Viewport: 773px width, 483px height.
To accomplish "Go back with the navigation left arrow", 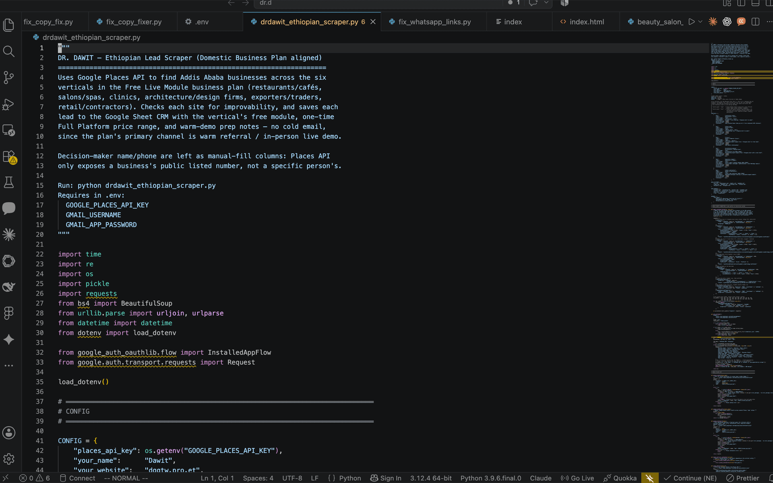I will pos(231,3).
